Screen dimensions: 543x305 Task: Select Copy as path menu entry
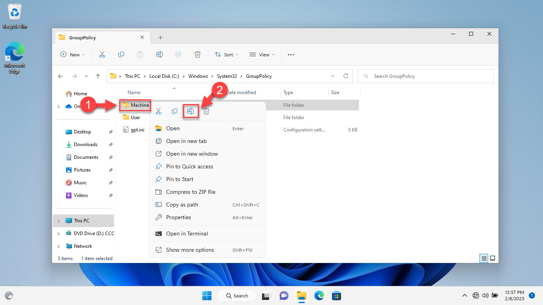(182, 205)
